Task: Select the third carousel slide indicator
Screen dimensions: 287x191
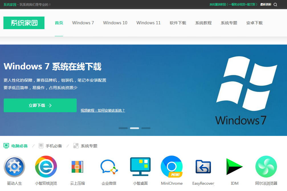Action: pos(146,128)
